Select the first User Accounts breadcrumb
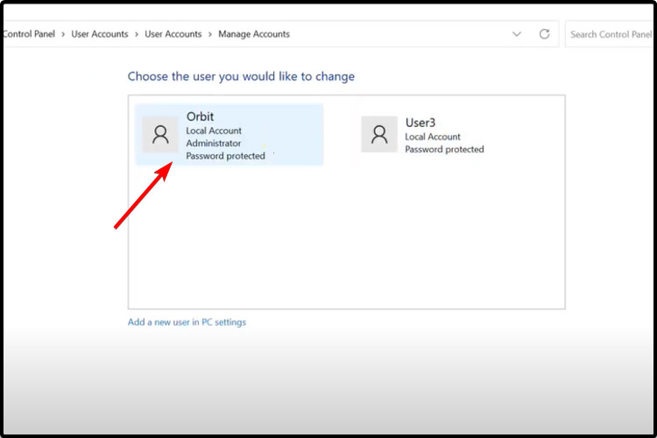Image resolution: width=657 pixels, height=438 pixels. point(98,34)
